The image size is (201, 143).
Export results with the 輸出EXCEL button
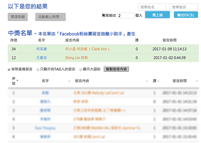185,15
